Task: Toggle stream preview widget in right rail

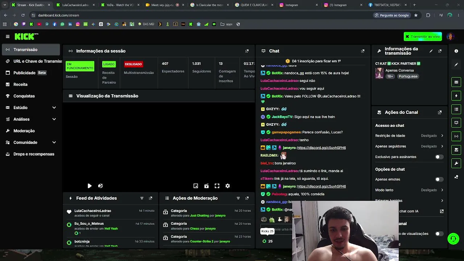Action: tap(456, 82)
